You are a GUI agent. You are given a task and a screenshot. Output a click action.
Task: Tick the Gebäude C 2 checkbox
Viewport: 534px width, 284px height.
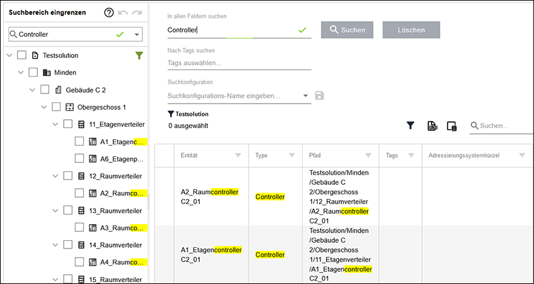44,90
